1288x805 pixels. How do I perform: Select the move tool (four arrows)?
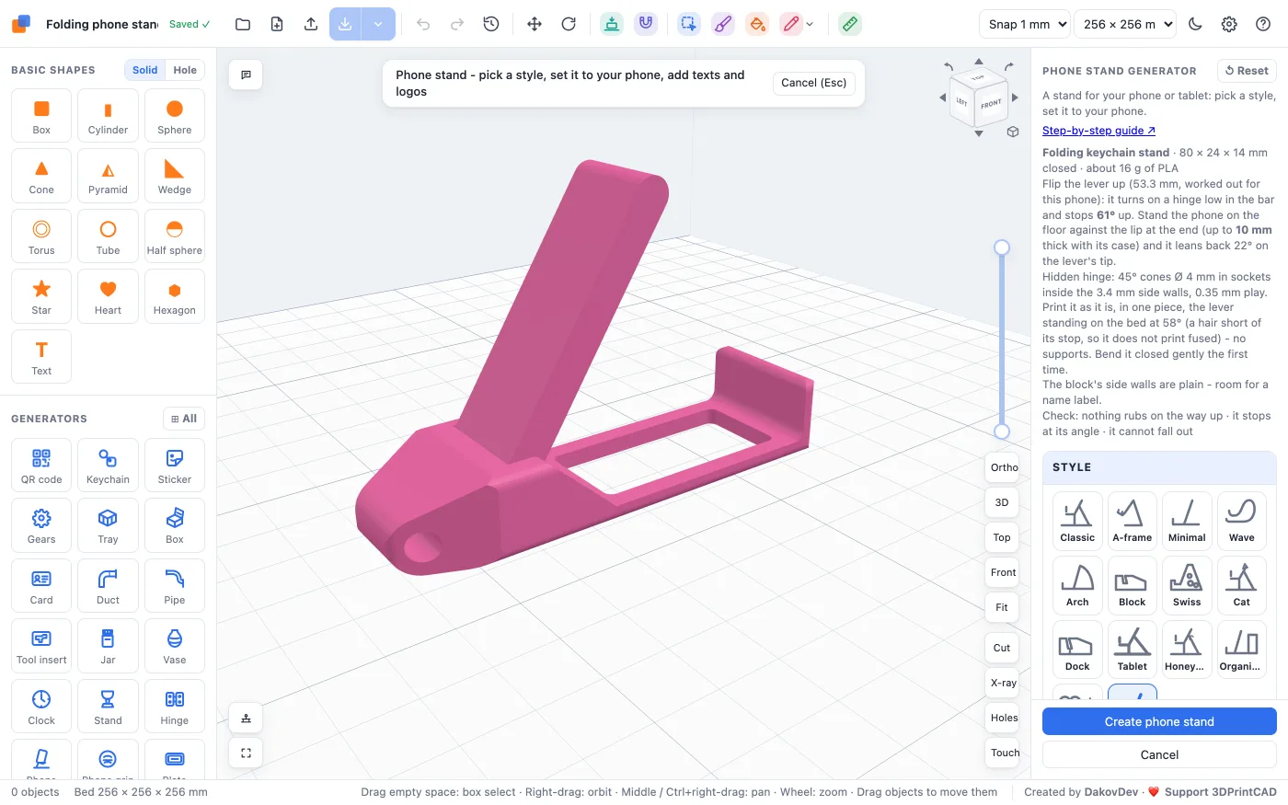[x=535, y=24]
